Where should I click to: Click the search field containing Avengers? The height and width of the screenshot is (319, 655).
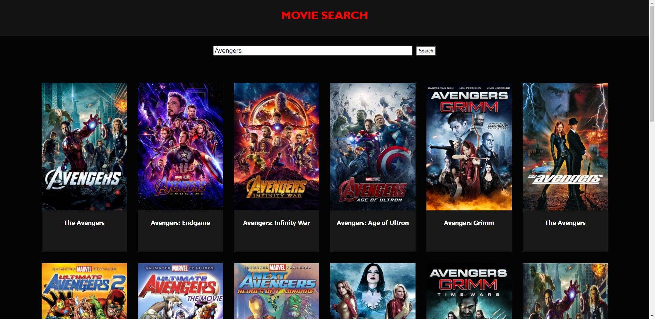click(312, 51)
